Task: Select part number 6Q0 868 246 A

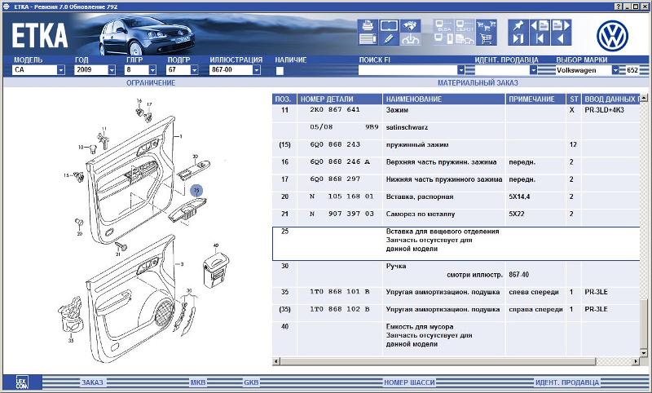Action: pos(340,161)
